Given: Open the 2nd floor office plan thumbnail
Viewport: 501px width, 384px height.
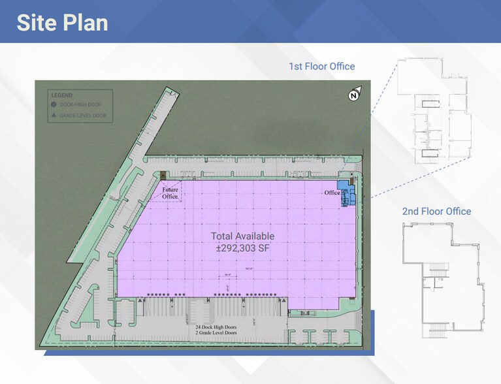Looking at the screenshot, I should coord(444,279).
